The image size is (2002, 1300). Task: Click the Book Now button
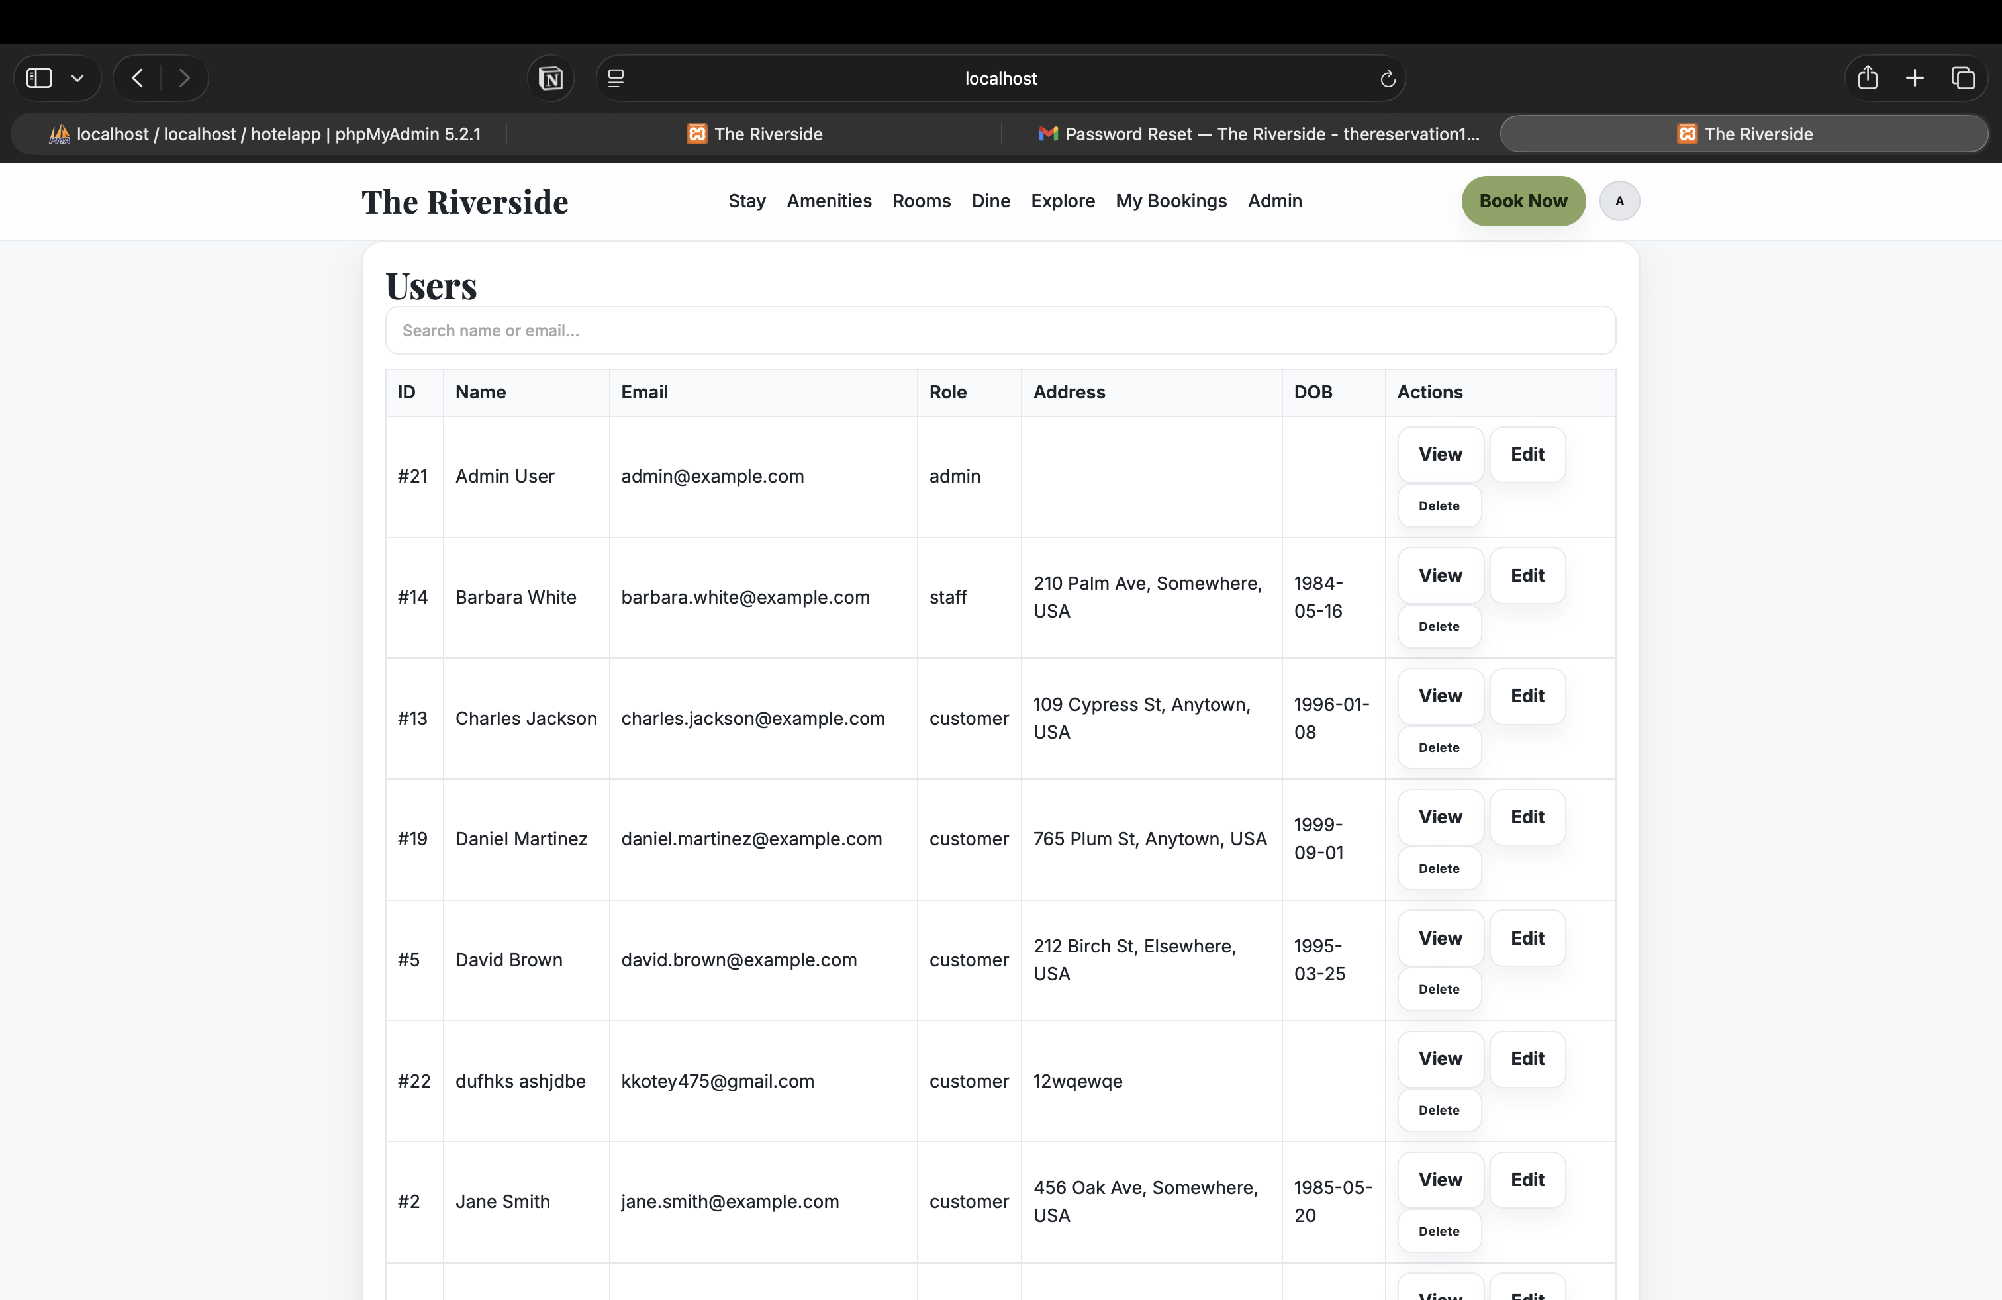click(1523, 201)
